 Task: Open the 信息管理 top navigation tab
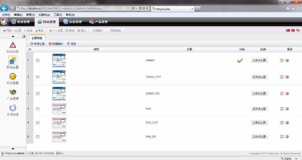pos(72,22)
